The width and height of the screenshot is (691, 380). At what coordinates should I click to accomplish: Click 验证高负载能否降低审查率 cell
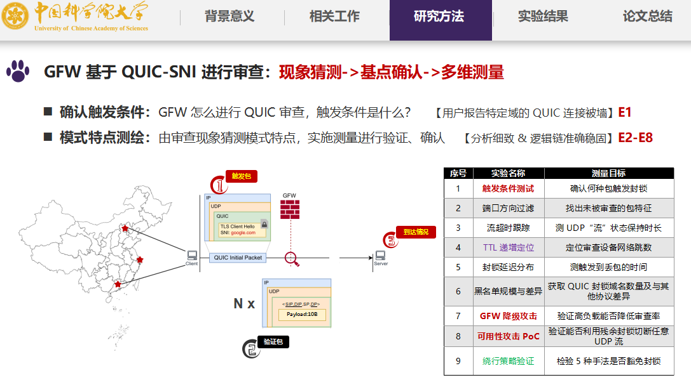tap(609, 316)
